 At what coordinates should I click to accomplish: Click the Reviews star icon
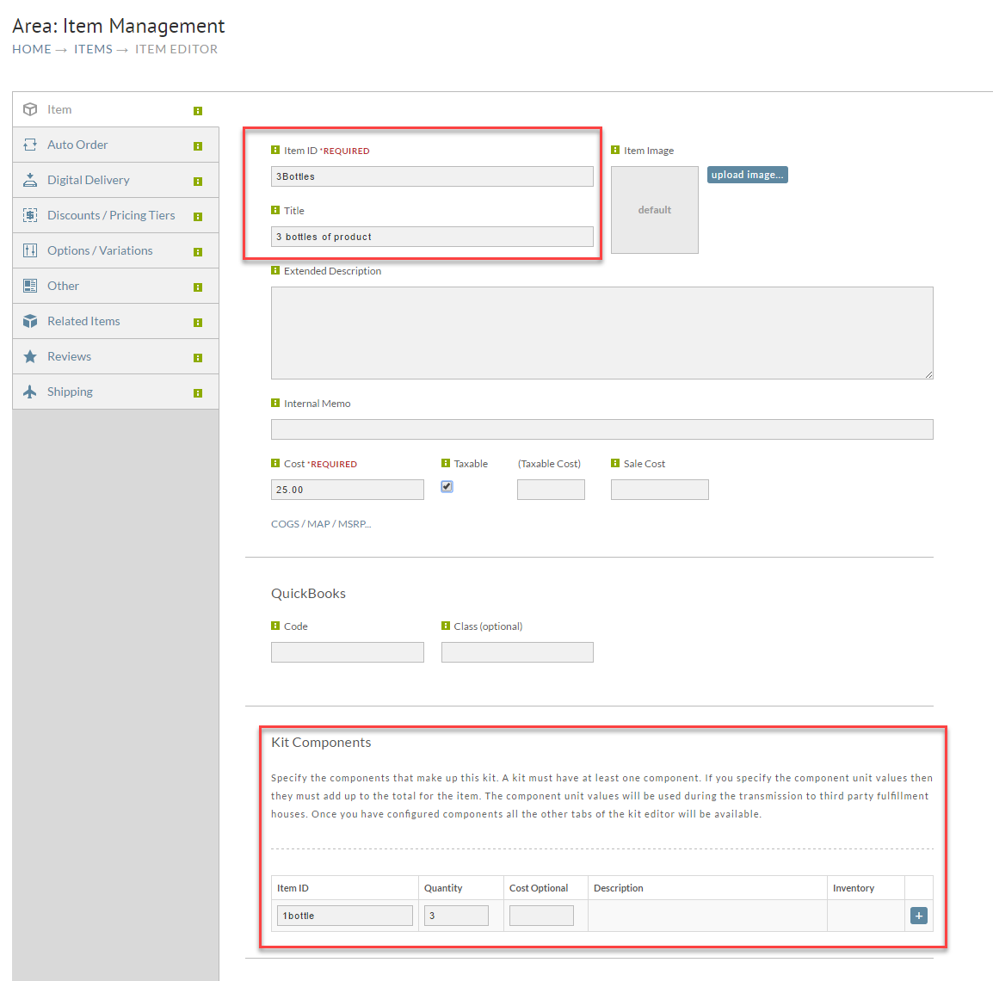pyautogui.click(x=30, y=356)
